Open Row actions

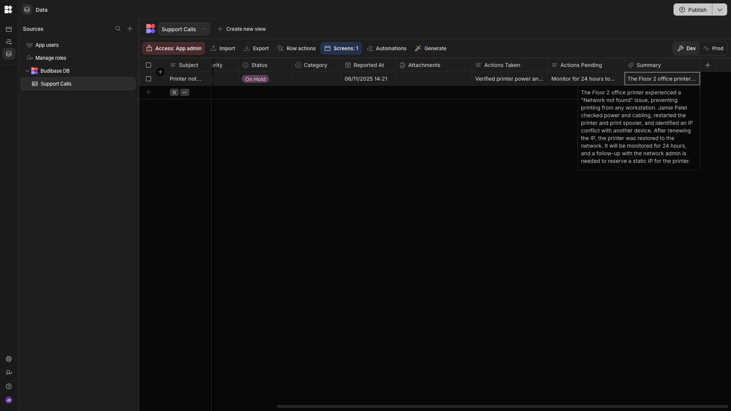tap(297, 48)
